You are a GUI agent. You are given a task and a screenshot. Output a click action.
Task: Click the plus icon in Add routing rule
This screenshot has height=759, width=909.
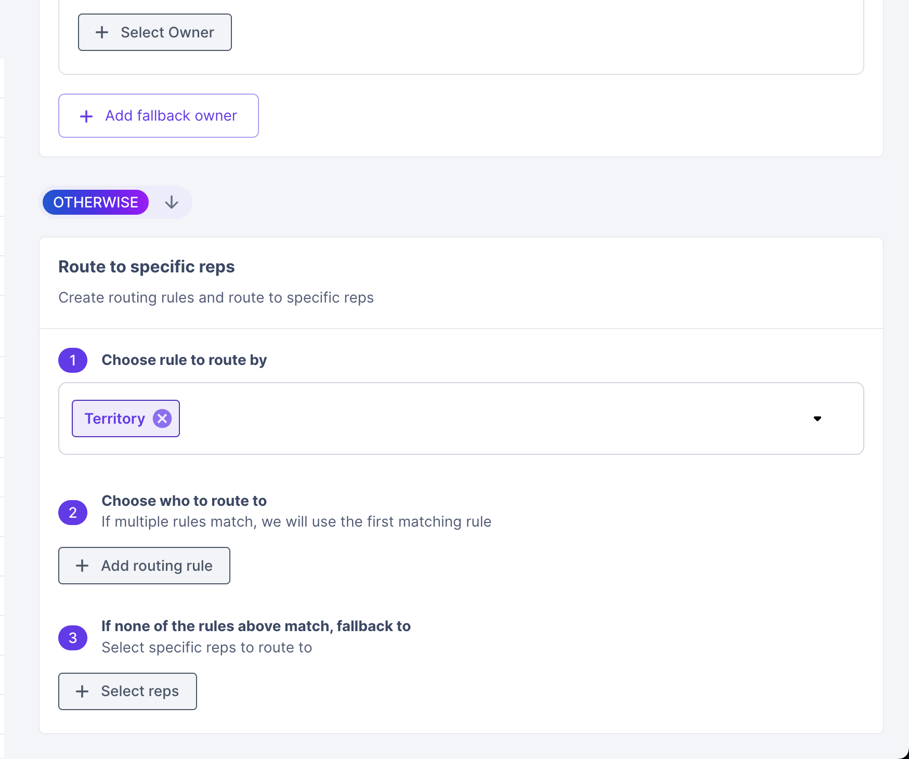coord(82,566)
